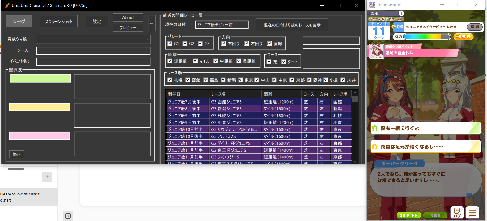Select the G3 アルテミスS race row
The width and height of the screenshot is (487, 221).
click(258, 136)
